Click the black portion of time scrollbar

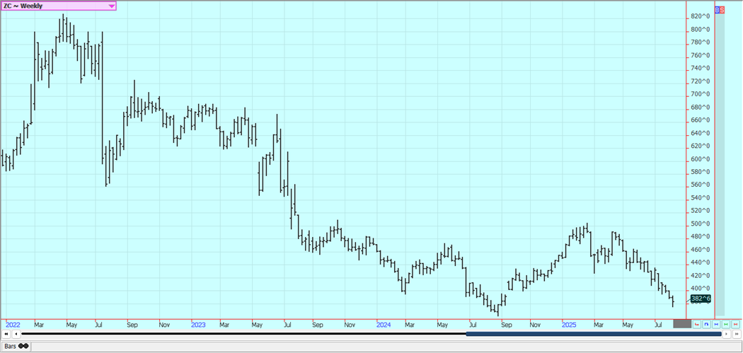243,334
